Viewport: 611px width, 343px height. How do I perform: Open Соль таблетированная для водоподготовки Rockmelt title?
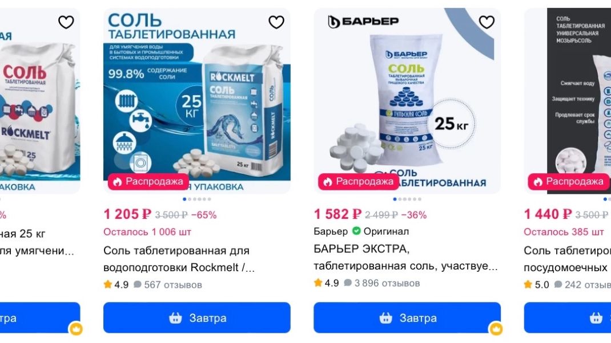pos(179,259)
